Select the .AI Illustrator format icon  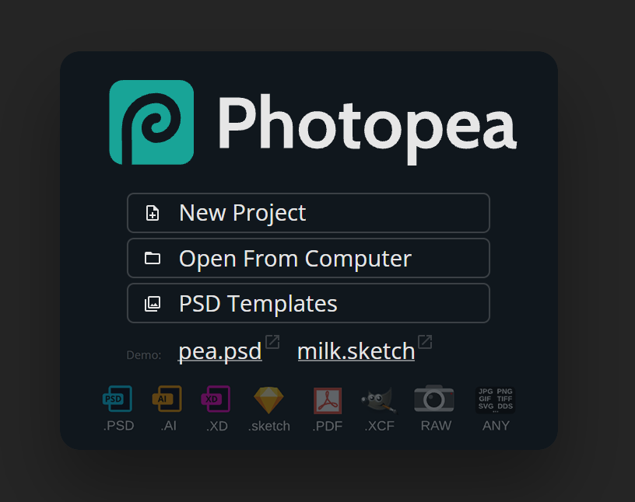click(x=168, y=399)
